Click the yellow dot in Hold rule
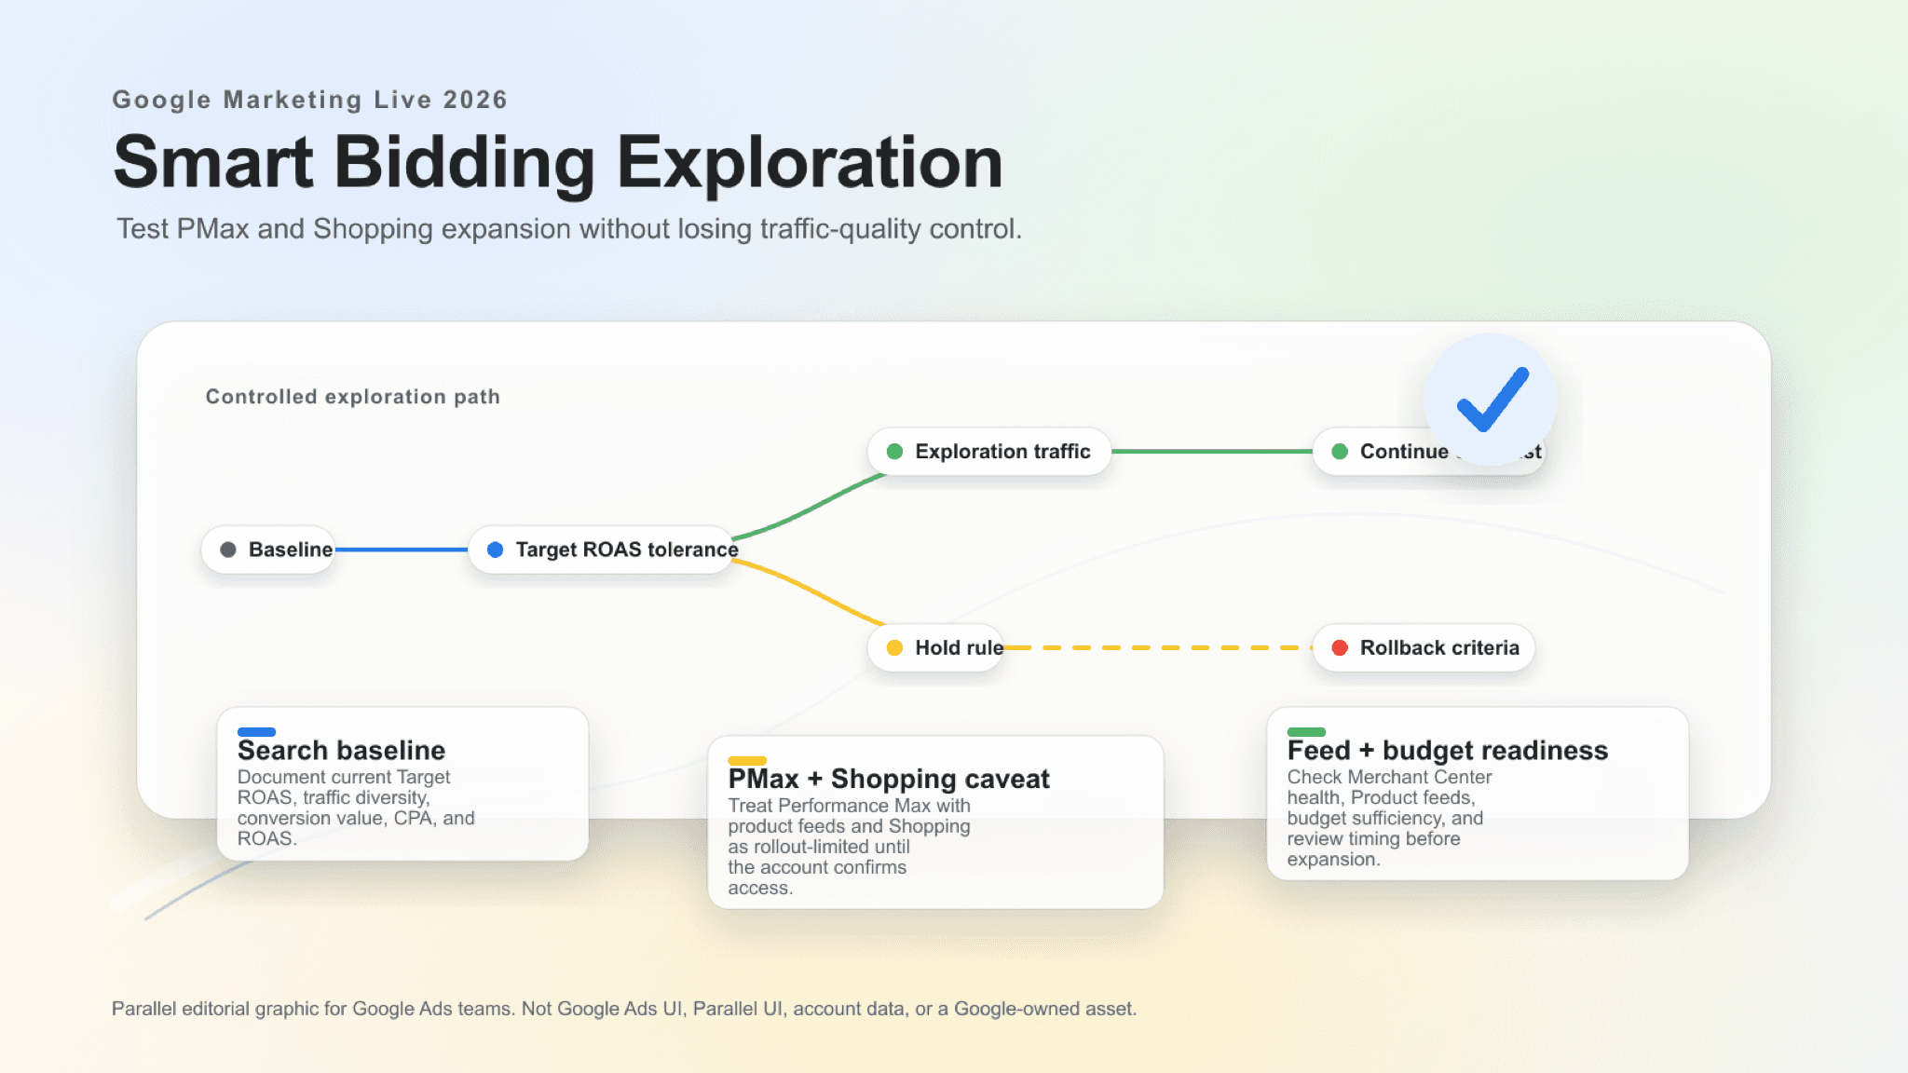The width and height of the screenshot is (1908, 1073). [x=895, y=647]
